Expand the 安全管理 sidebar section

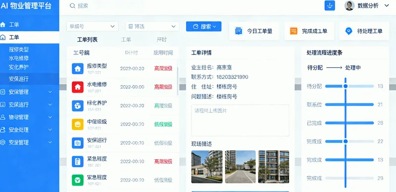click(x=50, y=142)
